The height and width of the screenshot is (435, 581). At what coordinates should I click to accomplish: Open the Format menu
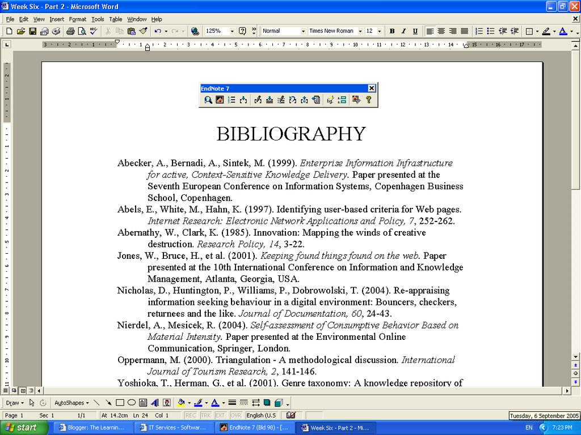[x=77, y=19]
